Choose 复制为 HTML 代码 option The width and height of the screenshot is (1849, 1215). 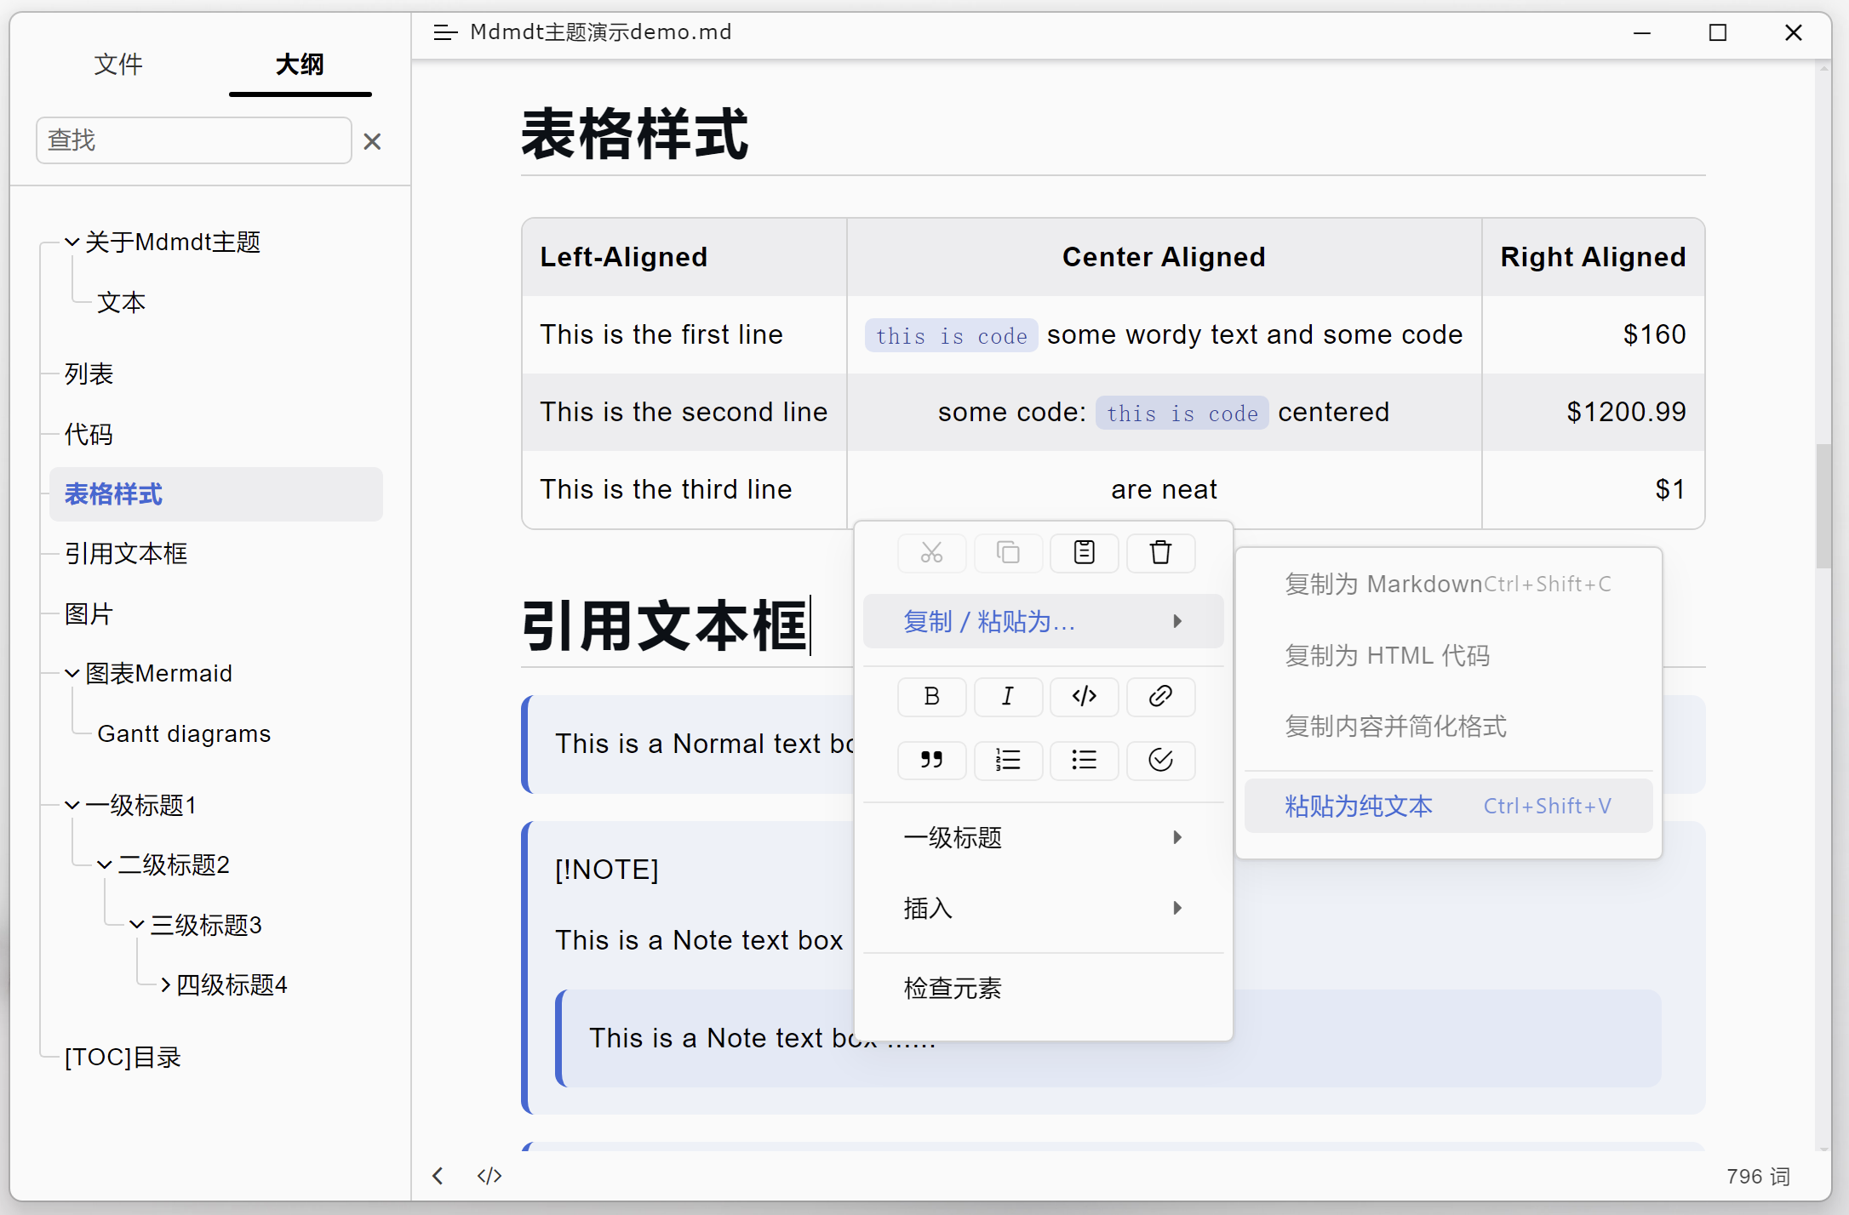[1448, 655]
